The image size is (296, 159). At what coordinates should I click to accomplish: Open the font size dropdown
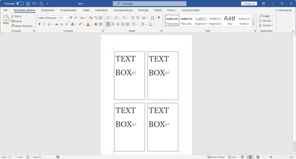point(67,18)
